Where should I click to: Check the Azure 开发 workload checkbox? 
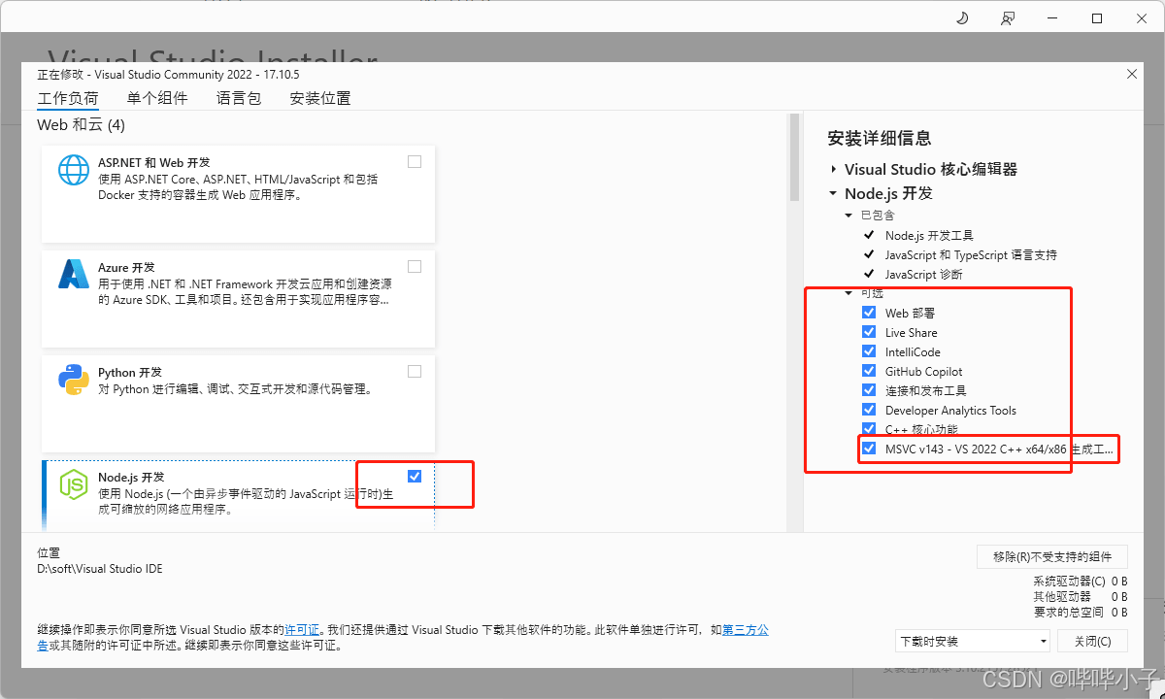click(415, 266)
